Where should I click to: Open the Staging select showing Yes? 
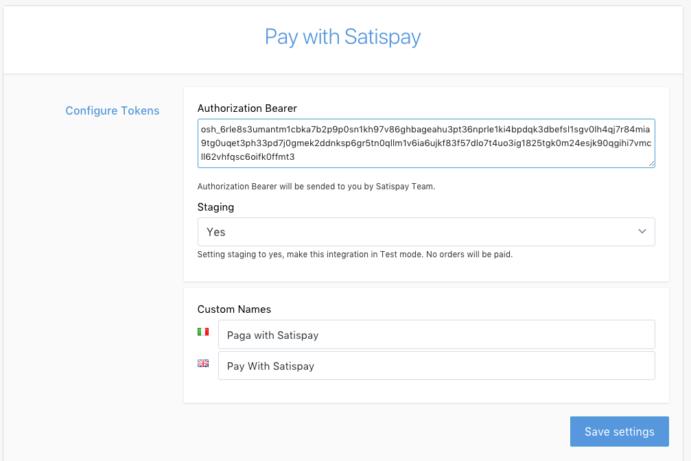click(x=425, y=232)
